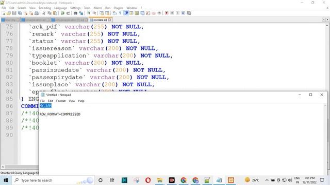Click the Open file toolbar icon
The image size is (330, 185).
pos(9,13)
